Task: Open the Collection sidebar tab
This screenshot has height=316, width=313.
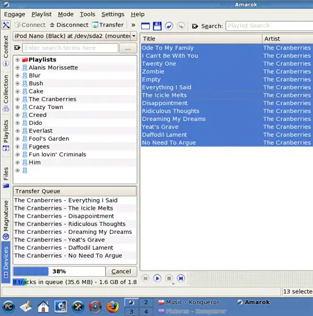Action: 6,93
